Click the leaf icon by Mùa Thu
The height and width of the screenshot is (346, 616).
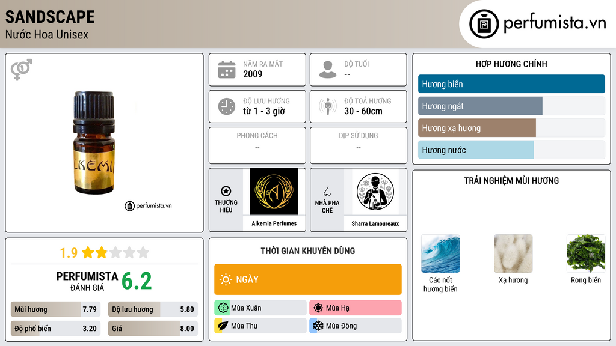coord(223,326)
